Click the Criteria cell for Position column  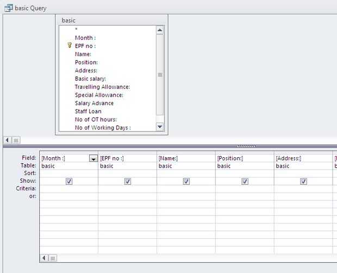click(245, 189)
